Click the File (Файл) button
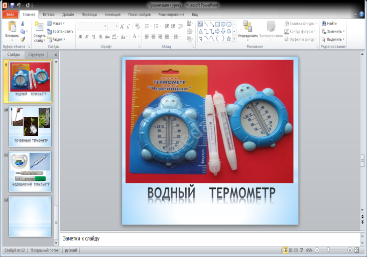This screenshot has width=367, height=257. tap(10, 15)
